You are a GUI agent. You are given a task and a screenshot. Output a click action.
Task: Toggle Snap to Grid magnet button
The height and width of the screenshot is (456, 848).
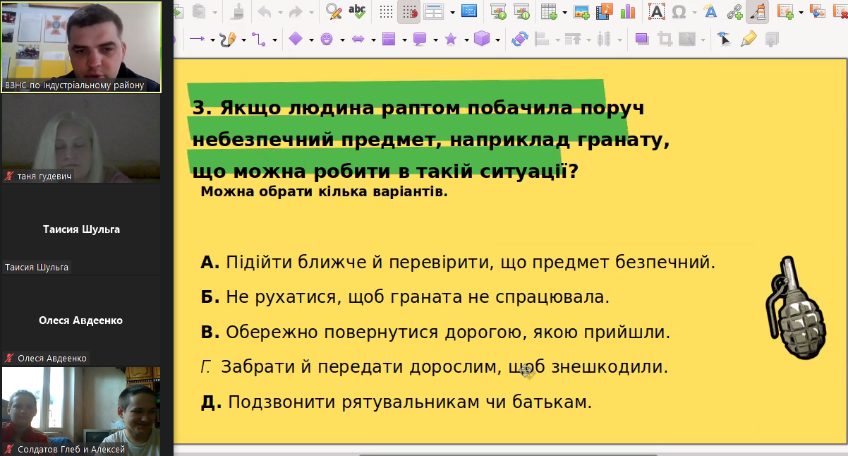click(x=409, y=11)
